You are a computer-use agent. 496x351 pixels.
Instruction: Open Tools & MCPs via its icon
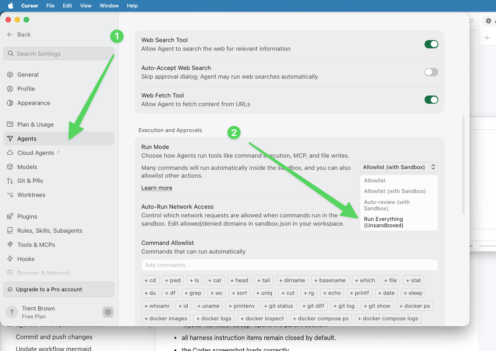coord(10,245)
